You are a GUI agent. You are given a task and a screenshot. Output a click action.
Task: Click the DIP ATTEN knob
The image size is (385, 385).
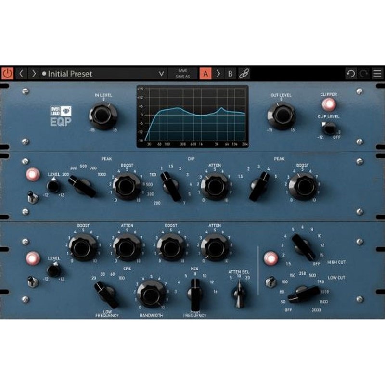point(215,186)
